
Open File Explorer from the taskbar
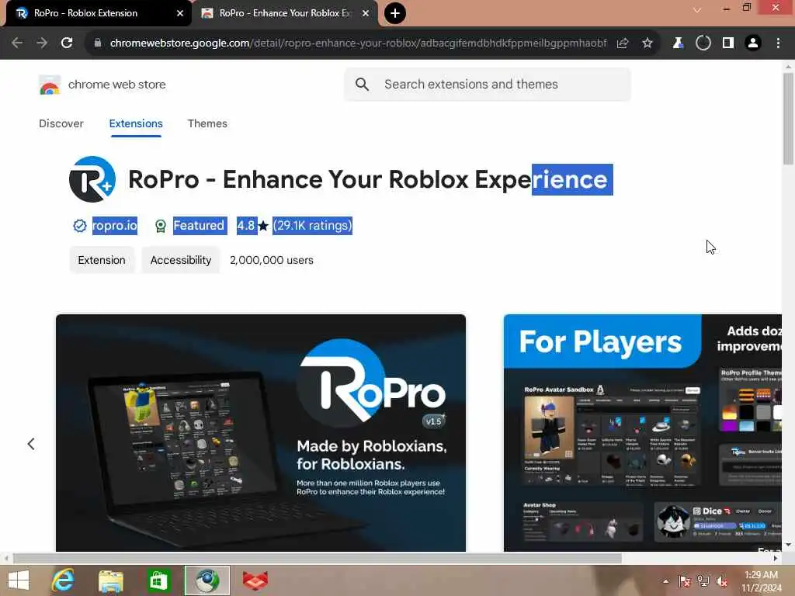(111, 580)
